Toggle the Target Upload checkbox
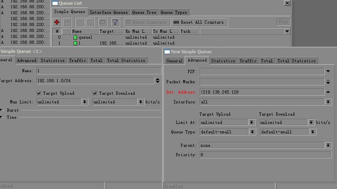 (x=39, y=93)
